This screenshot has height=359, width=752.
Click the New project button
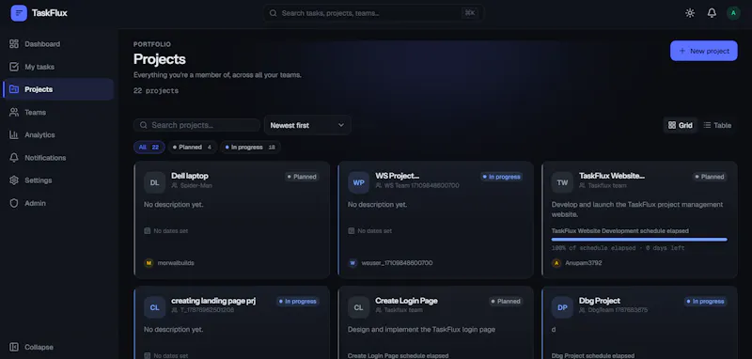click(703, 51)
